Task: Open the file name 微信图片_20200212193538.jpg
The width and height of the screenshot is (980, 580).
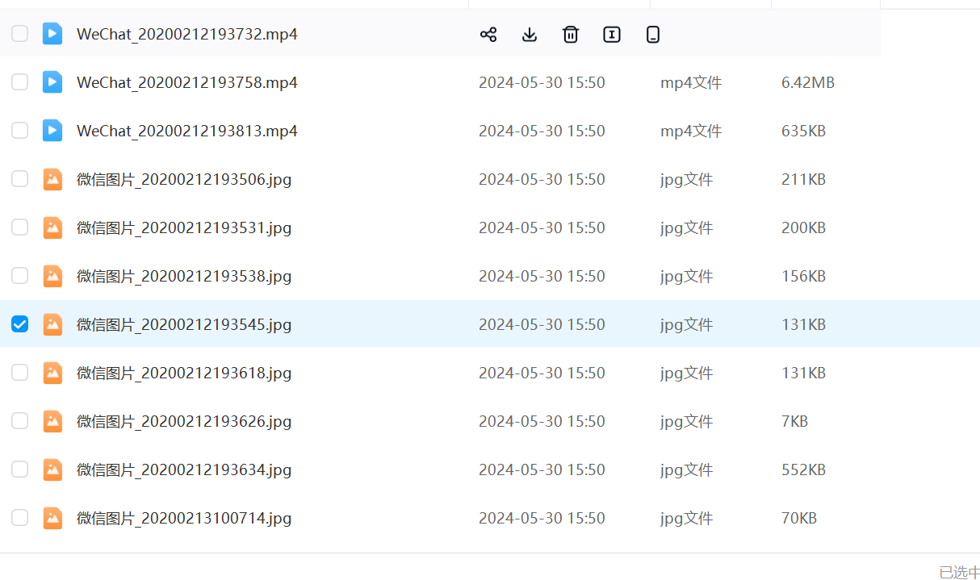Action: tap(184, 276)
